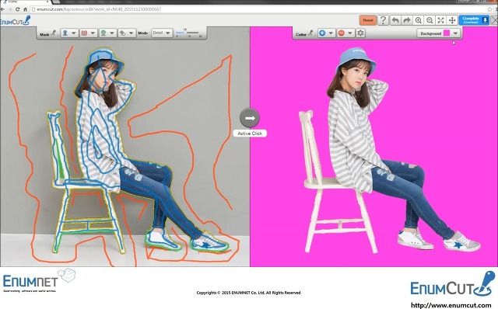Undo the last stroke with the undo arrow

pyautogui.click(x=395, y=20)
